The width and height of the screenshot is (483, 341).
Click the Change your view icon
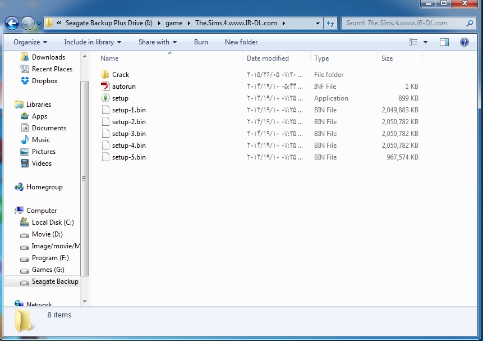(x=413, y=42)
